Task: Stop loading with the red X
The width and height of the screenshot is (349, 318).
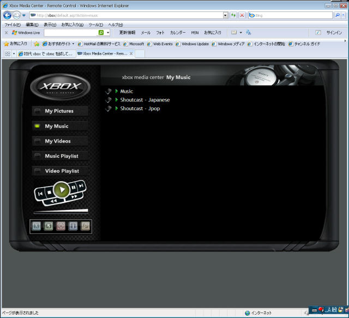Action: click(242, 15)
